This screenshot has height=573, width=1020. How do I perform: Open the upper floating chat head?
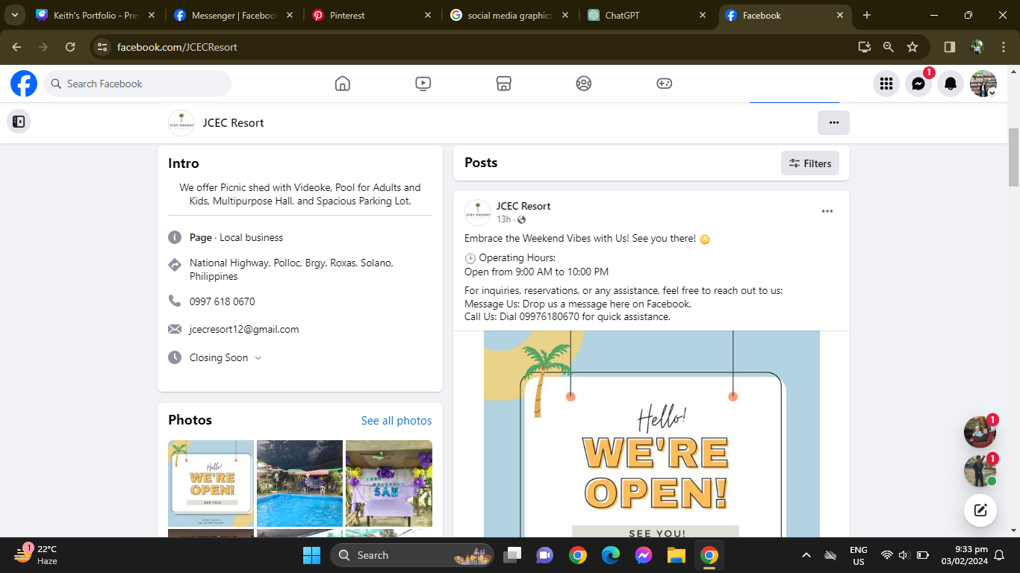pyautogui.click(x=980, y=432)
